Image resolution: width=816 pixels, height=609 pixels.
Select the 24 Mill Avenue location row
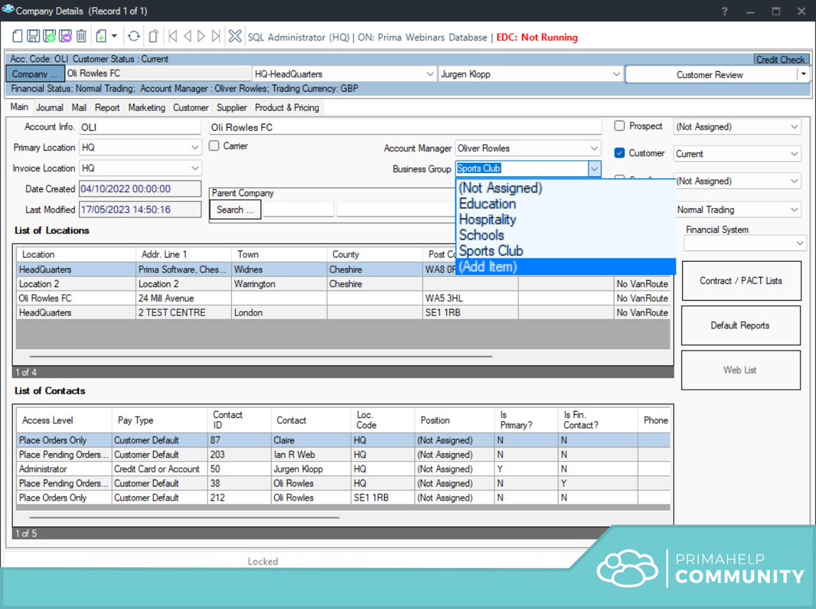pyautogui.click(x=343, y=298)
